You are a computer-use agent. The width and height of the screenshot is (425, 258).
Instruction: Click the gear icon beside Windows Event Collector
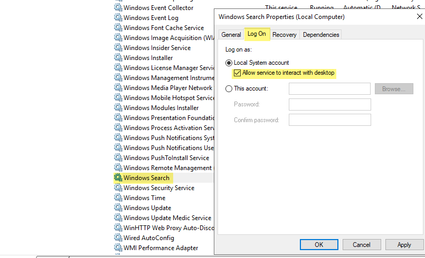(118, 7)
